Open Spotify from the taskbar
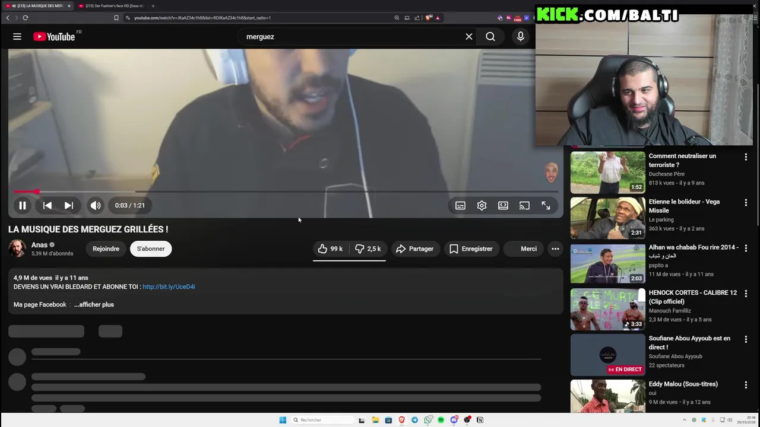760x427 pixels. click(441, 420)
